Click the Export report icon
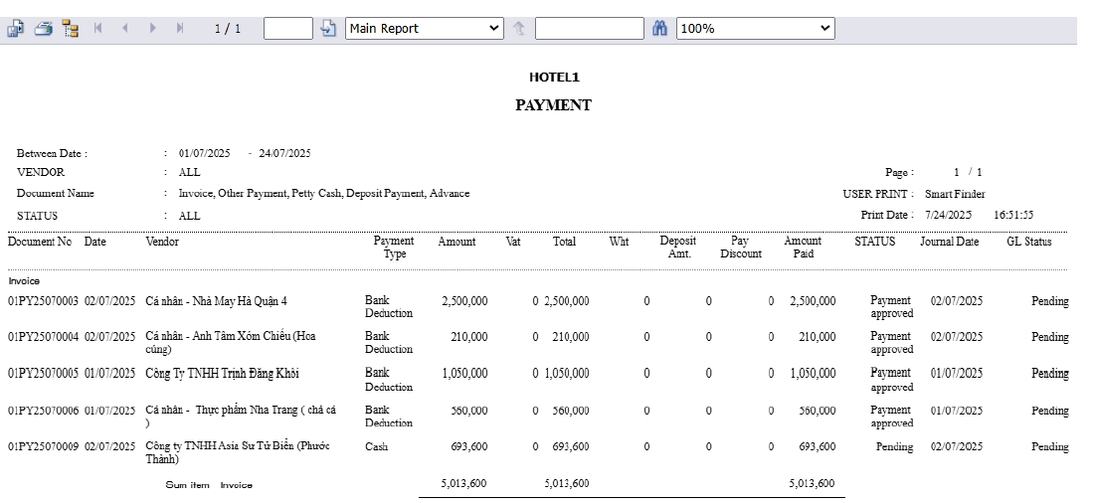Viewport: 1096px width, 503px height. [16, 29]
